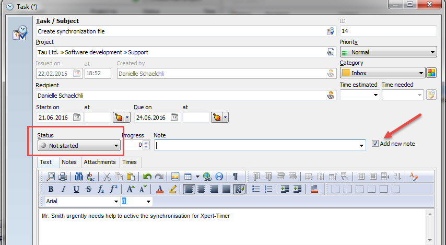Toggle the paragraph marks icon
446x245 pixels.
click(x=236, y=177)
